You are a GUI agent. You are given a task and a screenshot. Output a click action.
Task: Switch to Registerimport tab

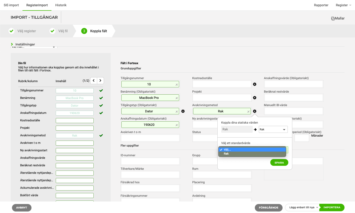point(37,5)
